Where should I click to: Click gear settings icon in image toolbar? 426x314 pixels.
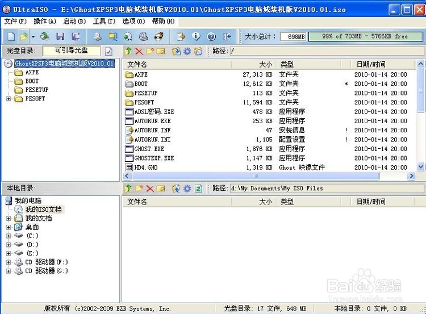point(187,51)
